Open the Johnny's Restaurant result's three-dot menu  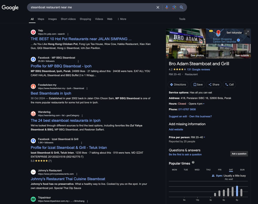click(x=77, y=174)
